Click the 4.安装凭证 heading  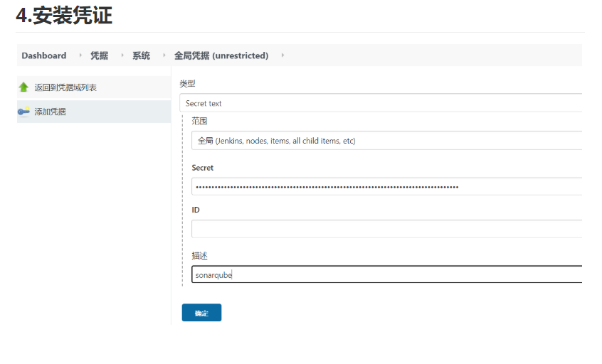point(64,16)
